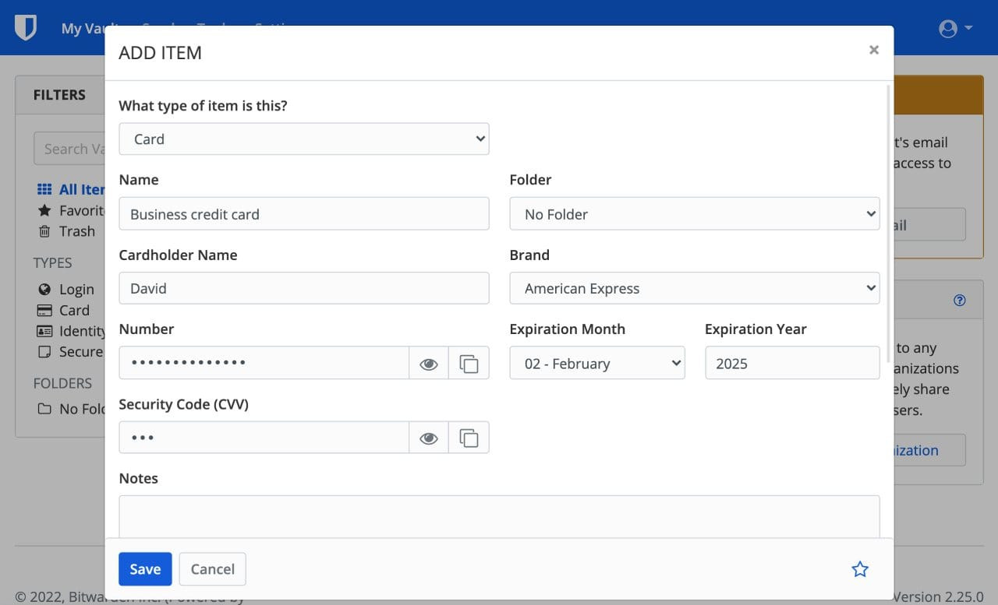Mark item as favorite with star icon
The image size is (998, 605).
click(860, 569)
